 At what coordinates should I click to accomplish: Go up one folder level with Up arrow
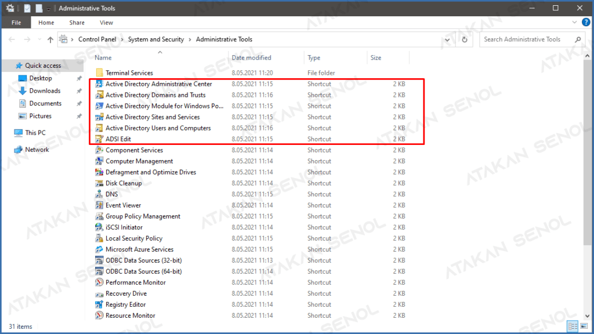point(50,39)
